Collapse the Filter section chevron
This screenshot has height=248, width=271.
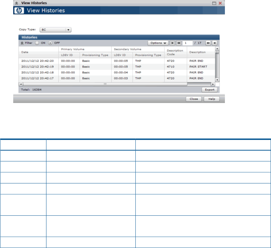[x=22, y=43]
